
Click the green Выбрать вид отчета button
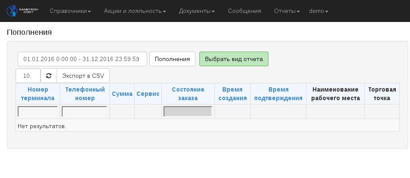click(234, 59)
